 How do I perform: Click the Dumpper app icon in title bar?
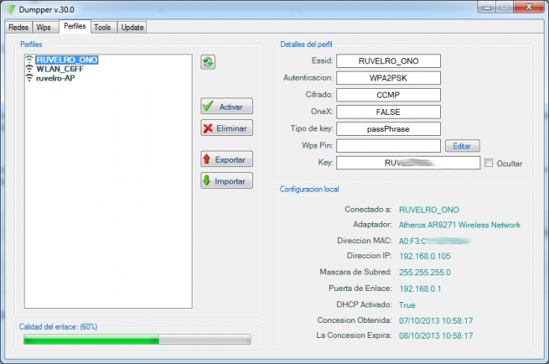click(x=10, y=8)
